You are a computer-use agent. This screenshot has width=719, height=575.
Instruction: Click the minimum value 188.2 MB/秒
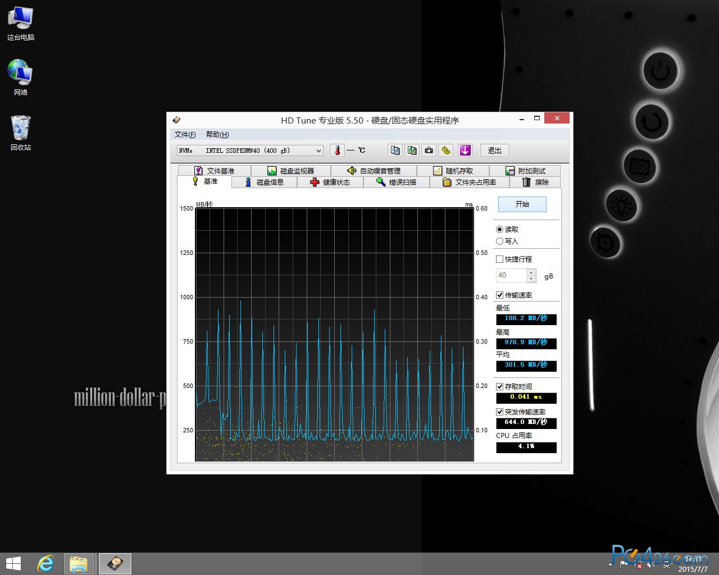pos(526,319)
